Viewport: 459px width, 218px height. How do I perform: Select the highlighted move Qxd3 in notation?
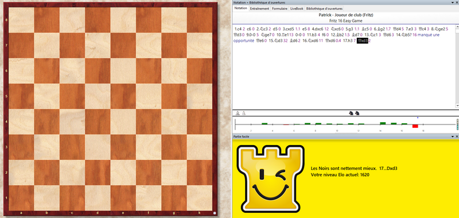tap(362, 41)
